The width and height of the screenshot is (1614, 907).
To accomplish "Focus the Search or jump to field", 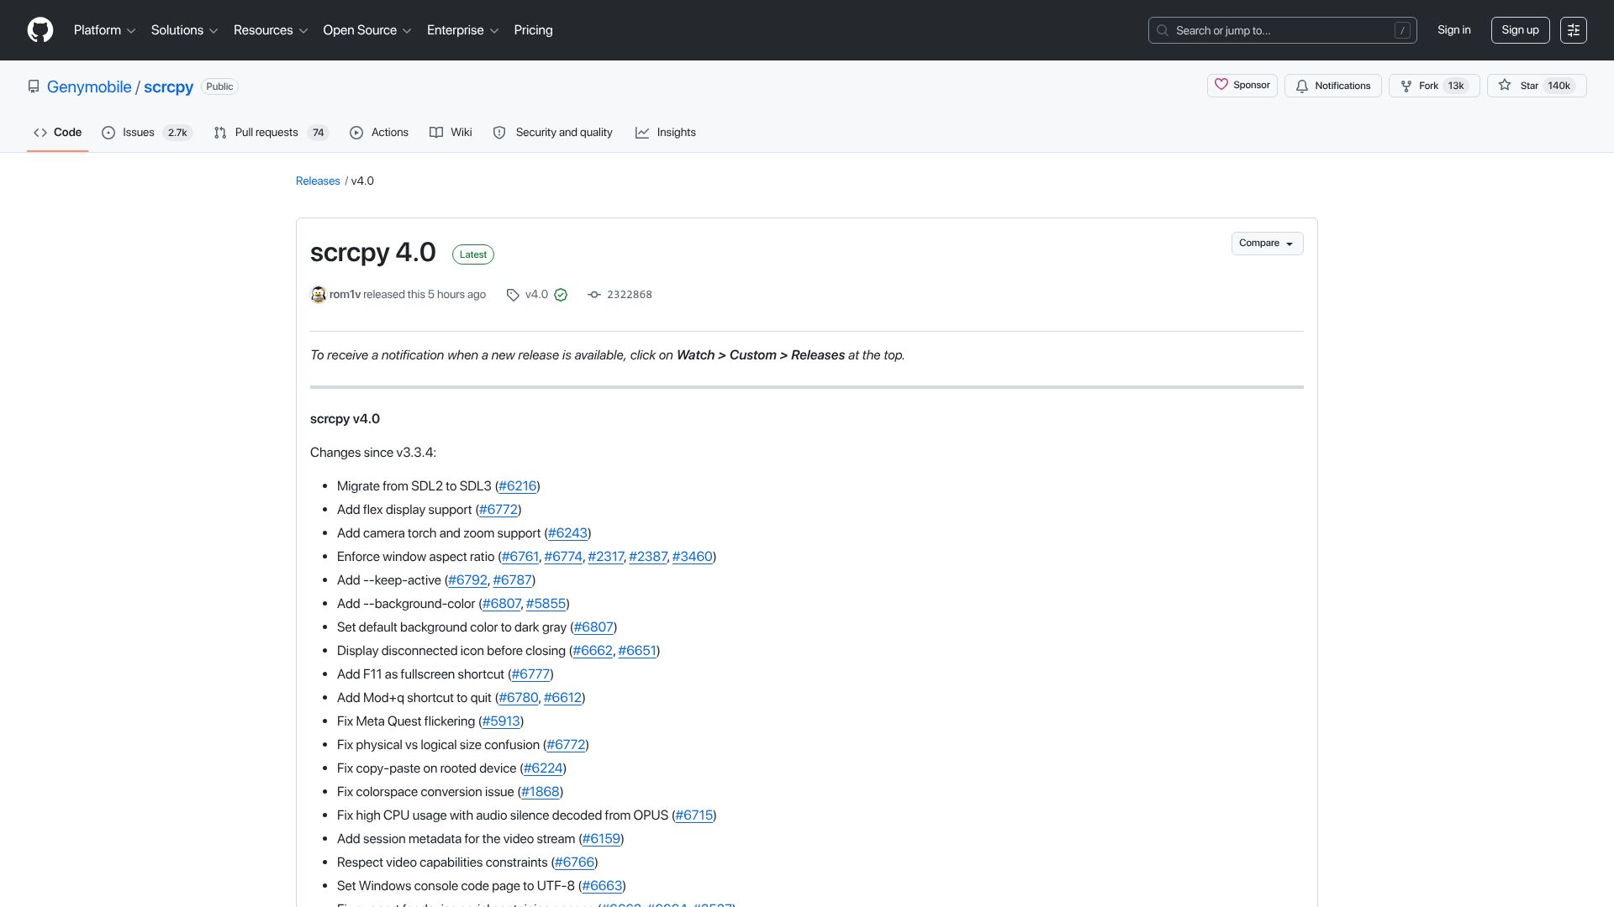I will pyautogui.click(x=1283, y=30).
